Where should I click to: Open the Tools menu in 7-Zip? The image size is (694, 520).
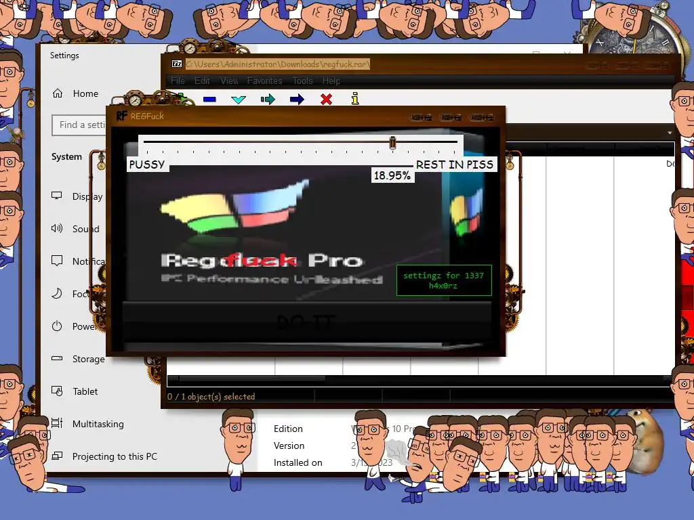303,81
